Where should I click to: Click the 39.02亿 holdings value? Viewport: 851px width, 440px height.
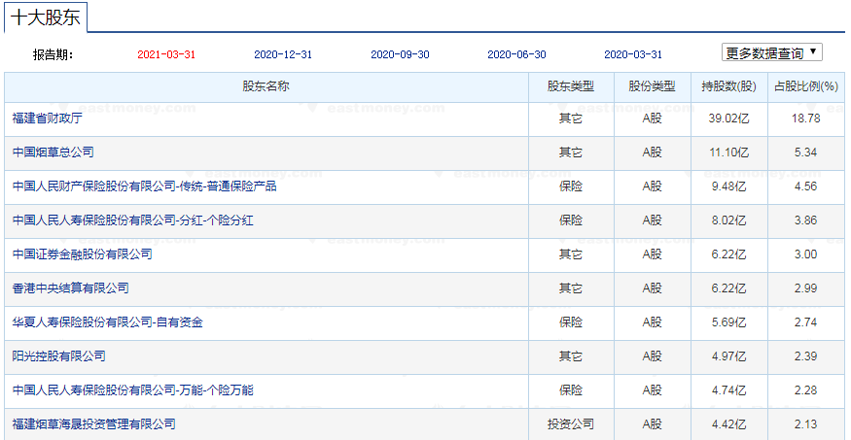tap(728, 118)
